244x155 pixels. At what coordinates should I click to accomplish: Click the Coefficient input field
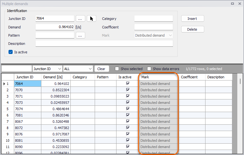[154, 27]
